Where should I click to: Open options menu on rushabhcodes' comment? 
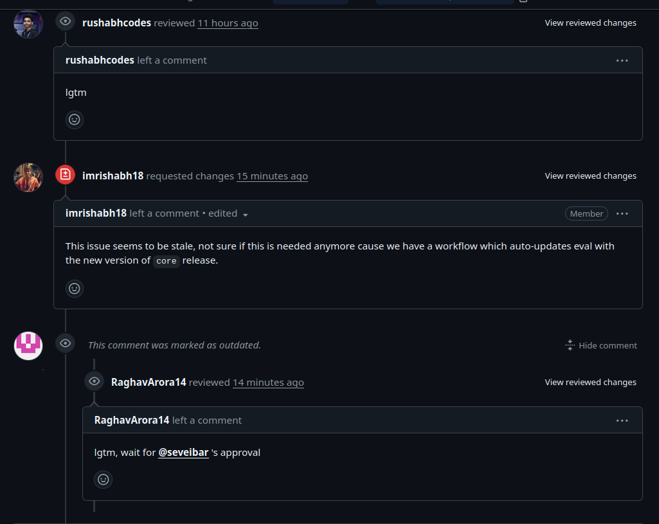tap(622, 60)
